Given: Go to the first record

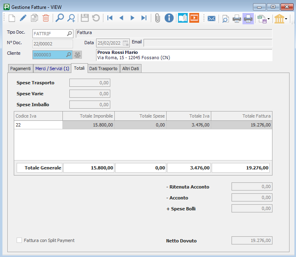Looking at the screenshot, I should (x=109, y=18).
